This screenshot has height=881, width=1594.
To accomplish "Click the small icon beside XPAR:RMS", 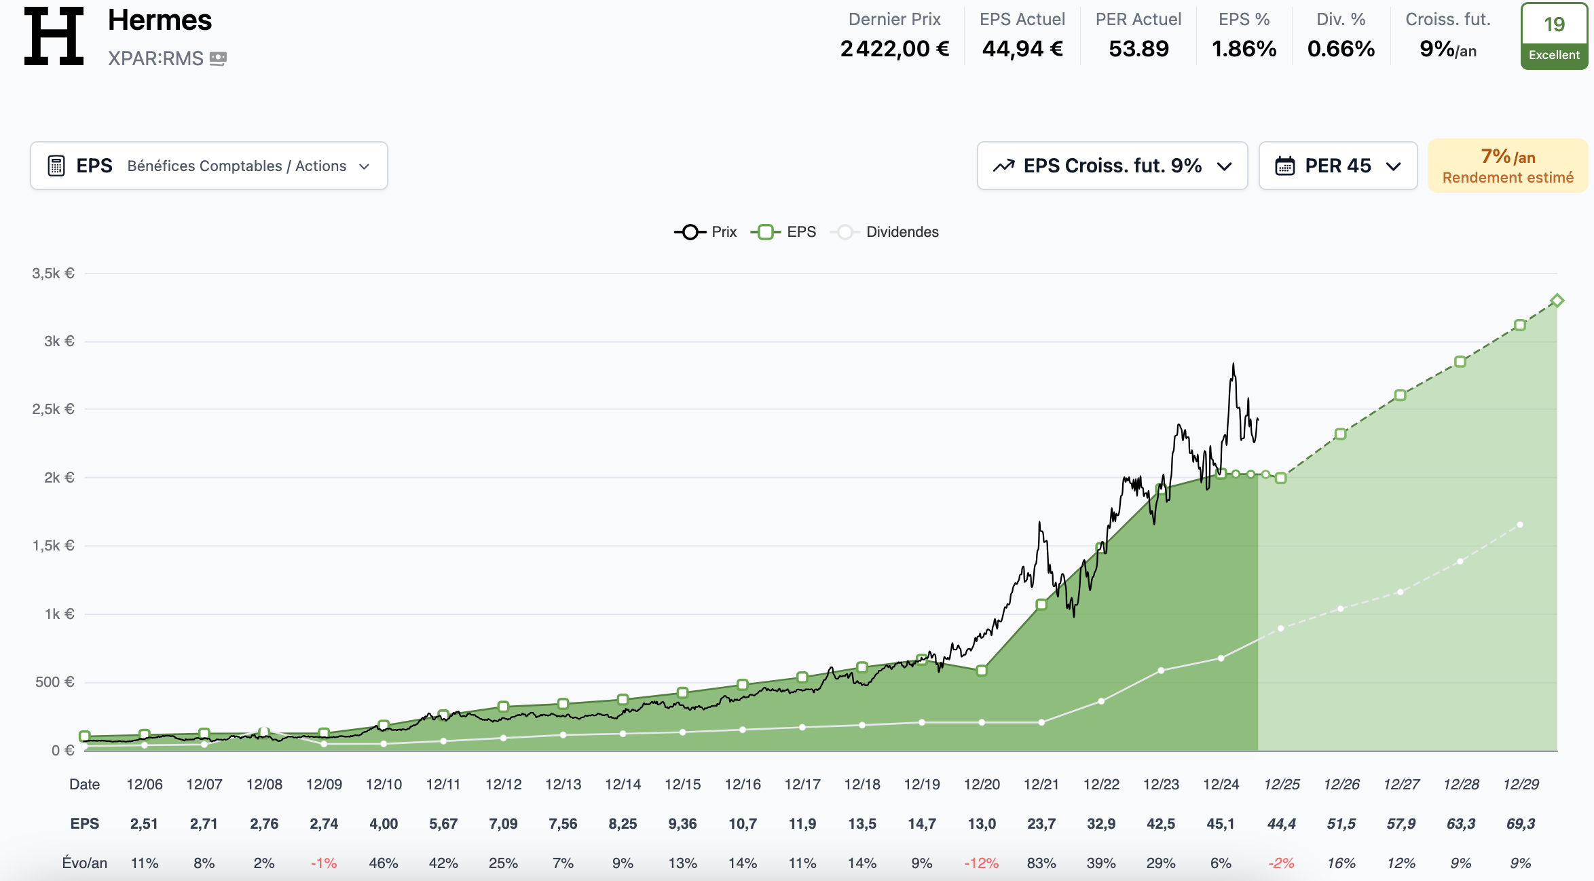I will click(218, 59).
